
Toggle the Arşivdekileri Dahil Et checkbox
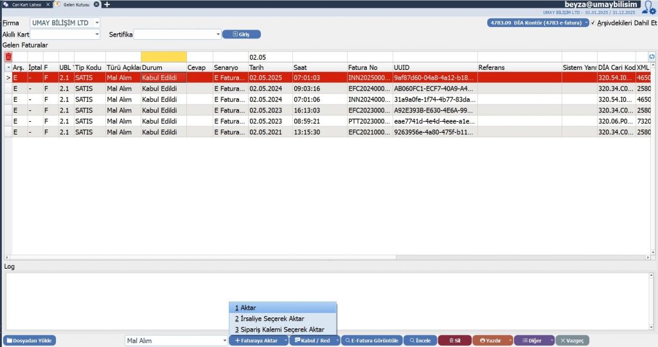click(x=592, y=23)
